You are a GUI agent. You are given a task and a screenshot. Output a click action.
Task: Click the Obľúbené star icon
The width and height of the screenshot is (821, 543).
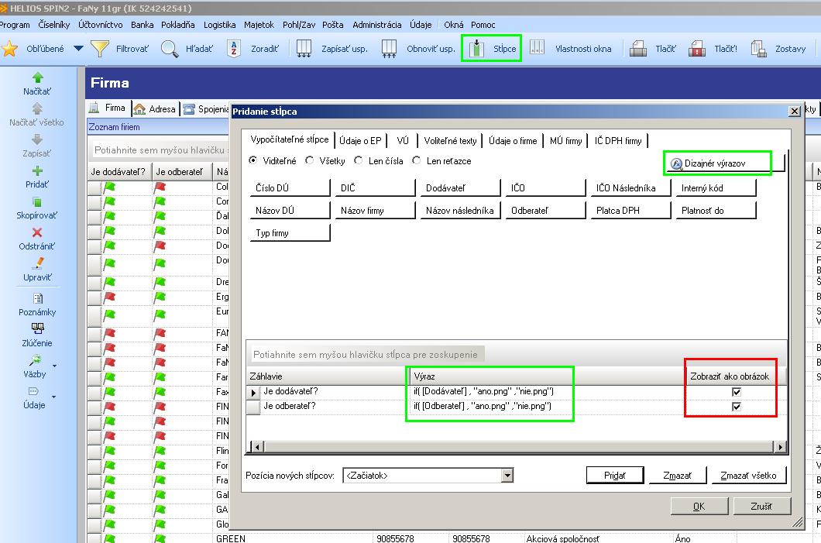[9, 49]
